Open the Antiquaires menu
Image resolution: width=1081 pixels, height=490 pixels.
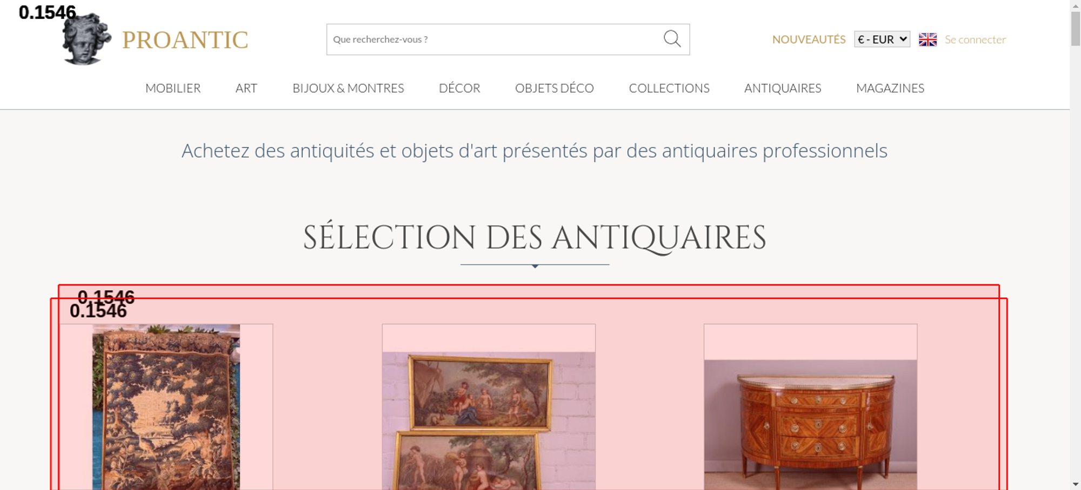pos(783,88)
